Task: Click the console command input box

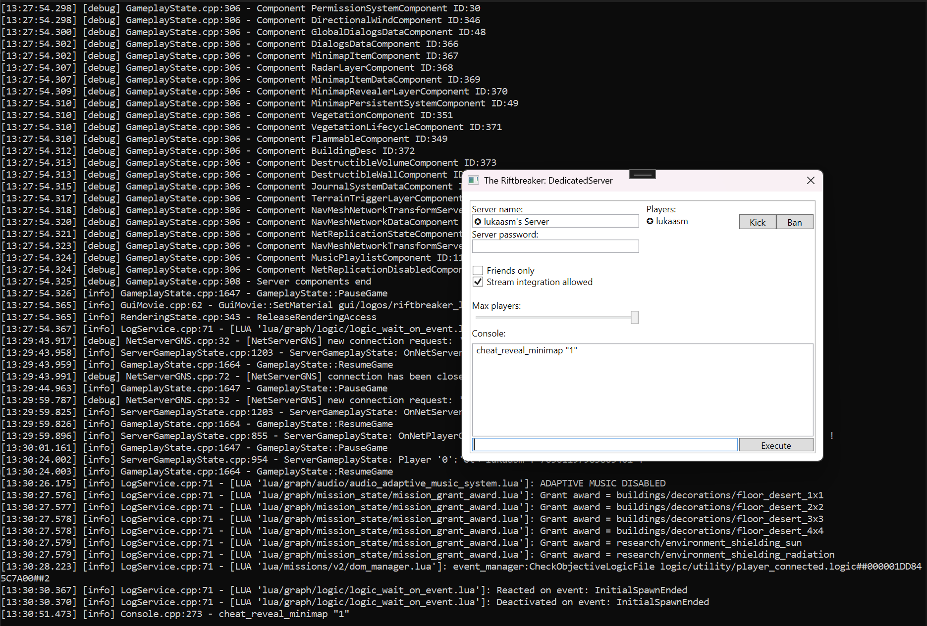Action: pos(604,445)
